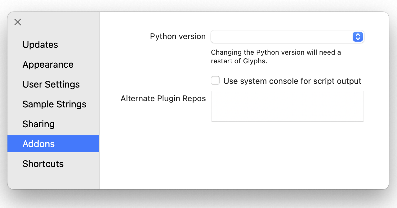This screenshot has height=208, width=397.
Task: Click the 'Use system console for script output' label
Action: point(292,81)
